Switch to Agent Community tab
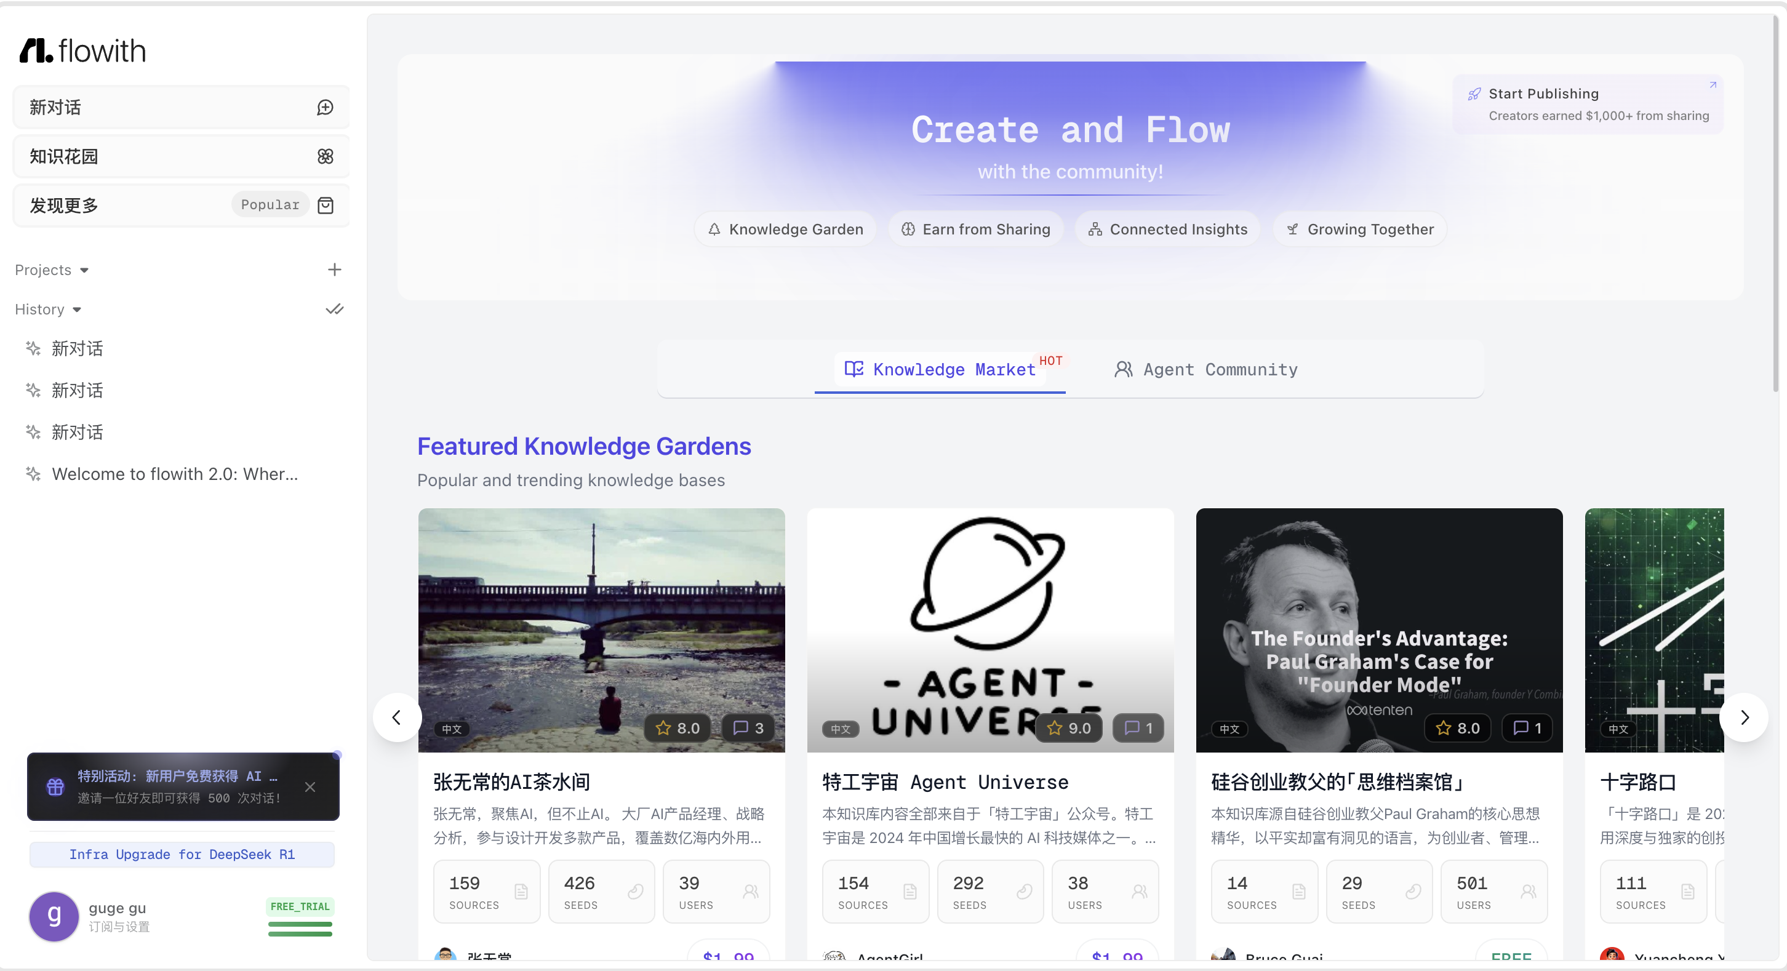 (1205, 370)
